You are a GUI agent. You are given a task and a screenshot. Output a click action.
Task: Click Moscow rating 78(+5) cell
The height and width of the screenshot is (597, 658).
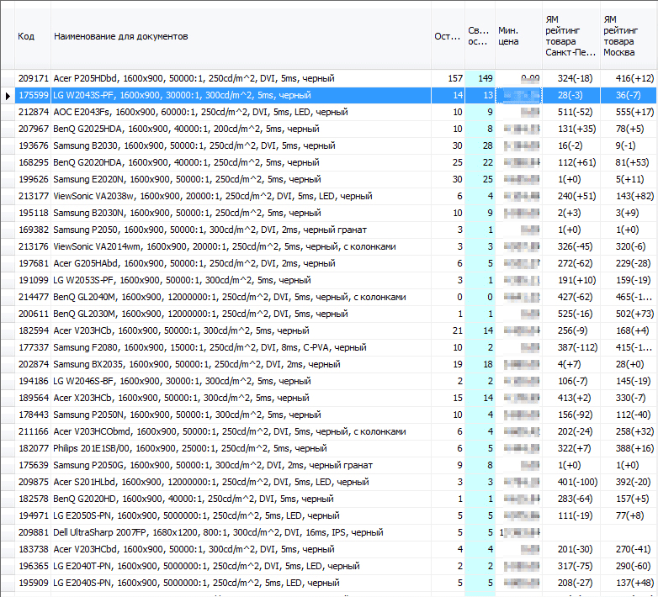[x=629, y=129]
